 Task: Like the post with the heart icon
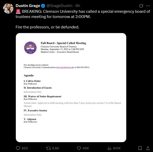pos(79,148)
